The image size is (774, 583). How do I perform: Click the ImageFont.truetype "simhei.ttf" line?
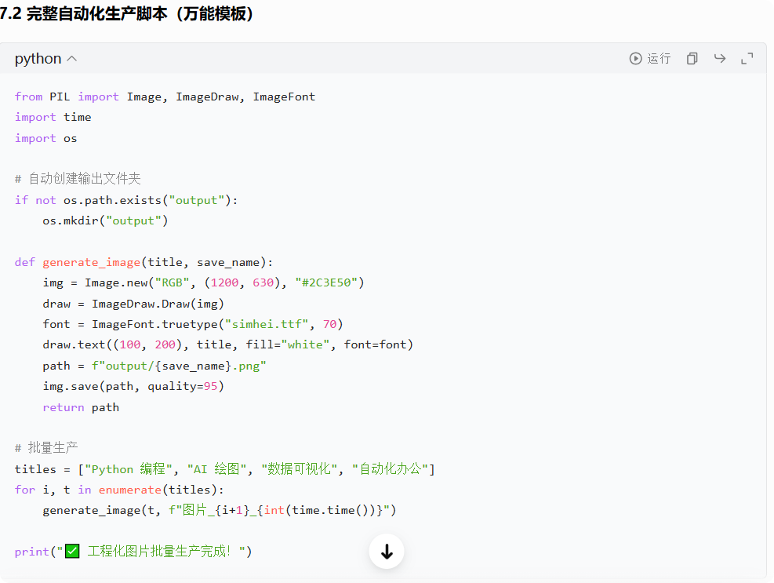tap(192, 324)
